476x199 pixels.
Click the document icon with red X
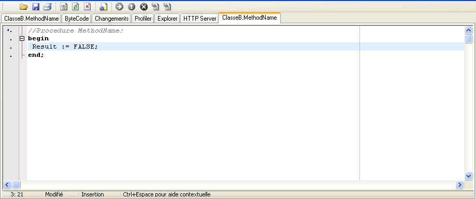point(88,6)
